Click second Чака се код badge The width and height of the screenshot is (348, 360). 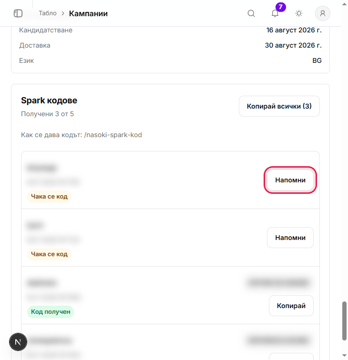click(49, 254)
